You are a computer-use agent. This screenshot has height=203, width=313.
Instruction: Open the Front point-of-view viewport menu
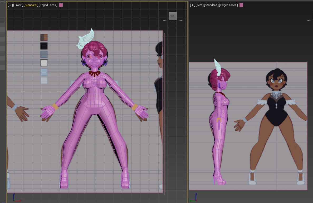(18, 5)
